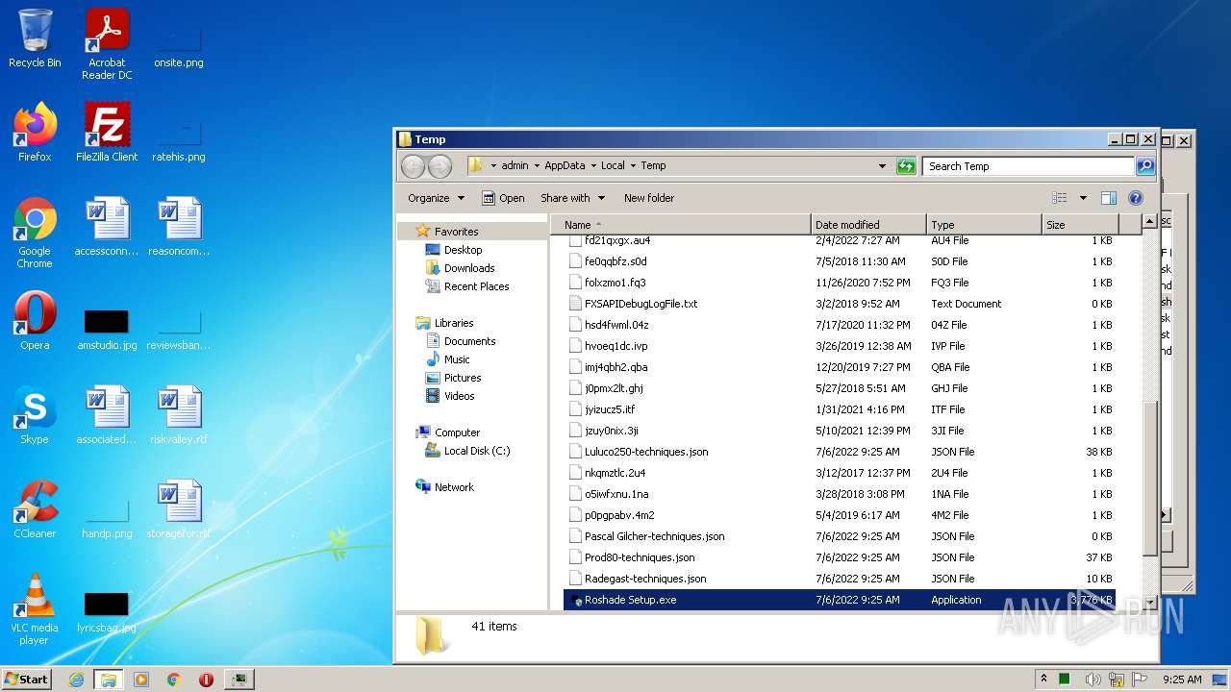Screen dimensions: 1231x692
Task: Toggle the preview pane button
Action: [1108, 198]
